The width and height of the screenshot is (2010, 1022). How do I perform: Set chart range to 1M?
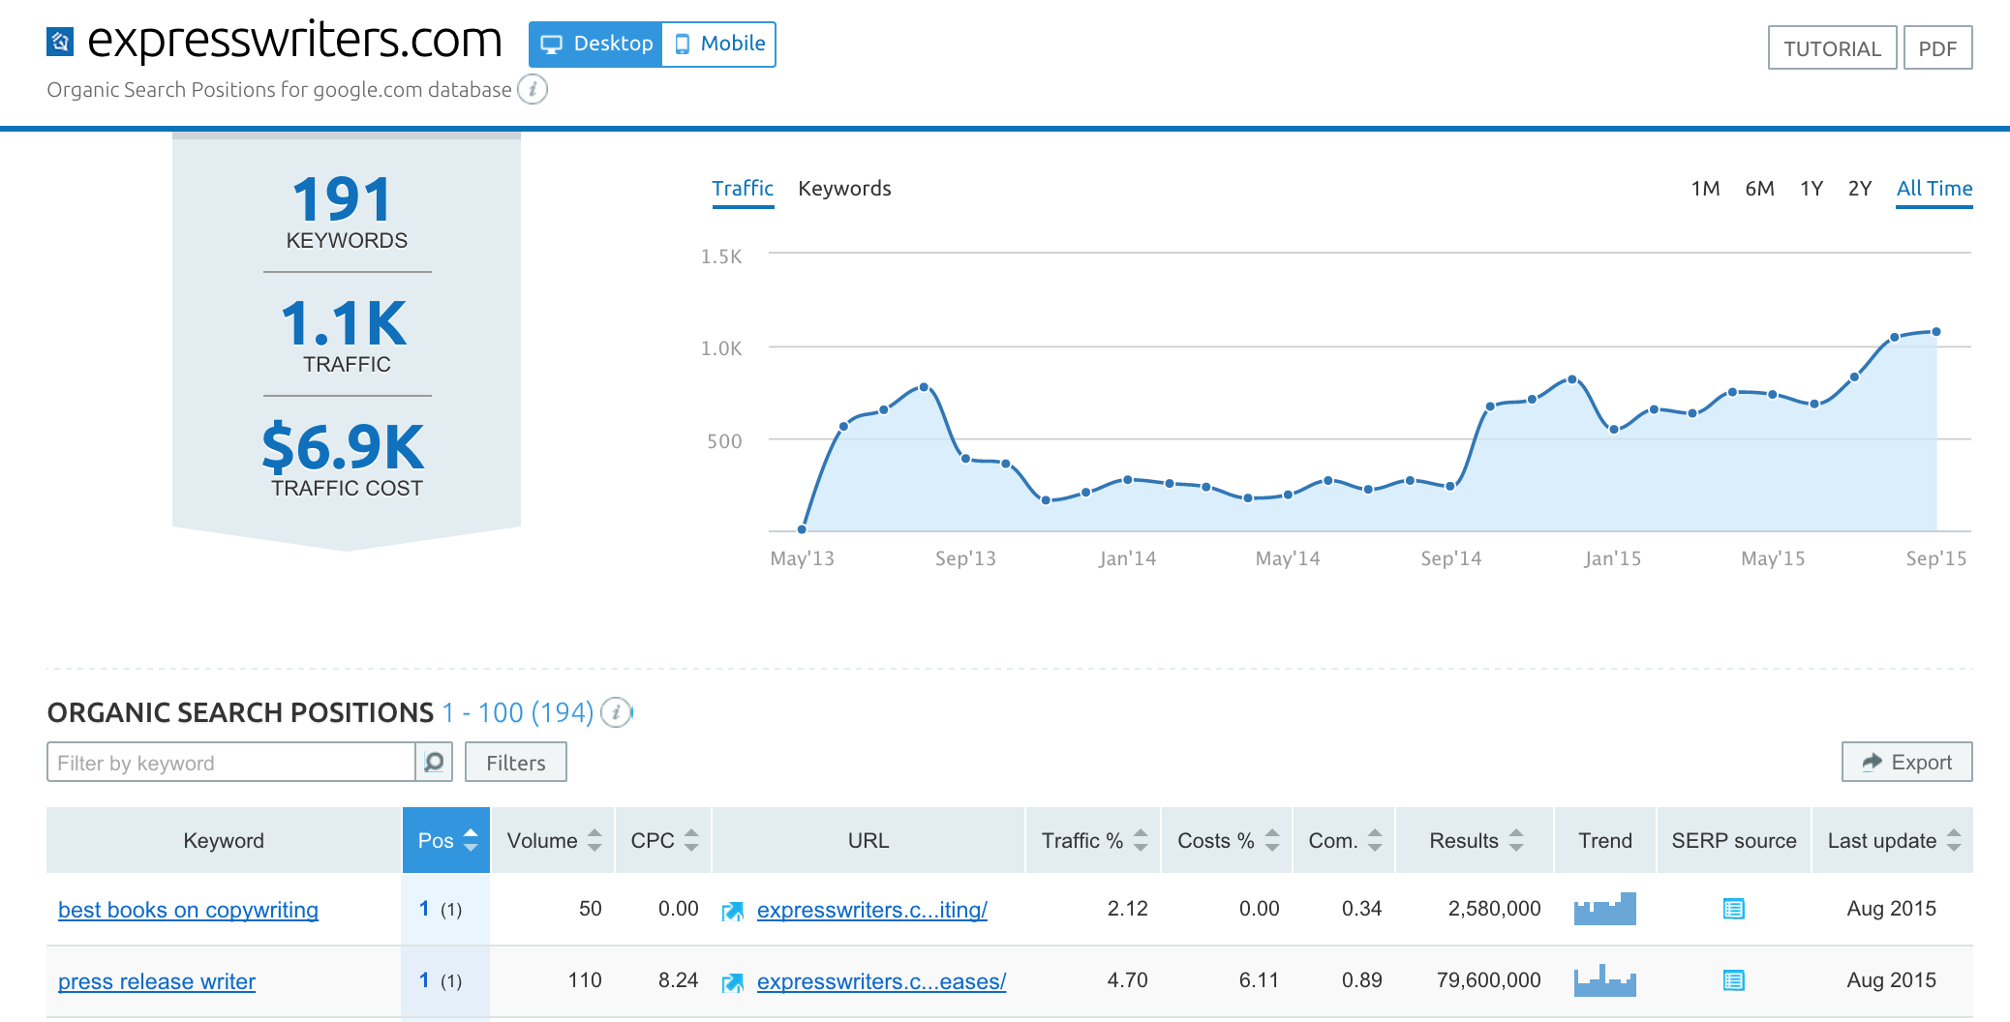click(1705, 189)
